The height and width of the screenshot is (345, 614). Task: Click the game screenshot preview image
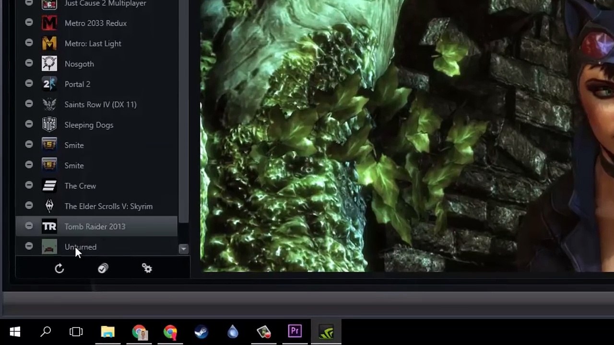tap(407, 136)
